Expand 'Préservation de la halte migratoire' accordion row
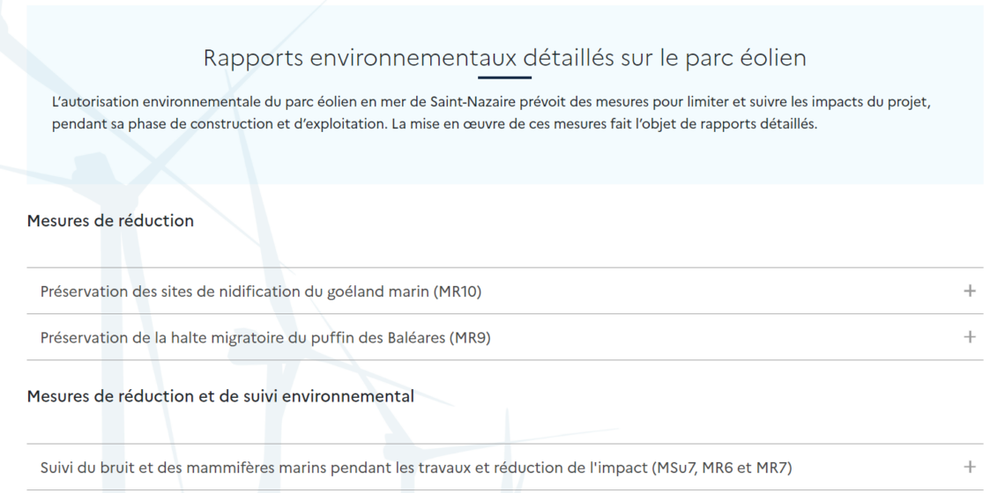The width and height of the screenshot is (1005, 493). (x=504, y=337)
